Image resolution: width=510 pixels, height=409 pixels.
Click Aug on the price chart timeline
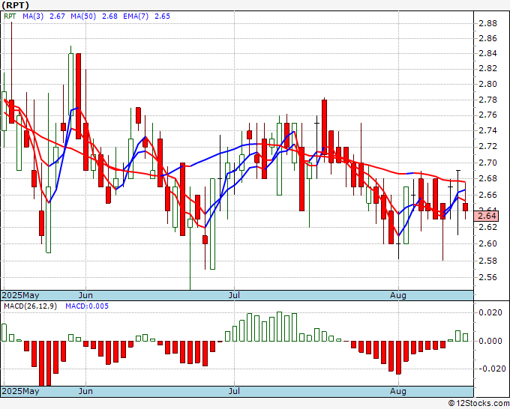(398, 295)
